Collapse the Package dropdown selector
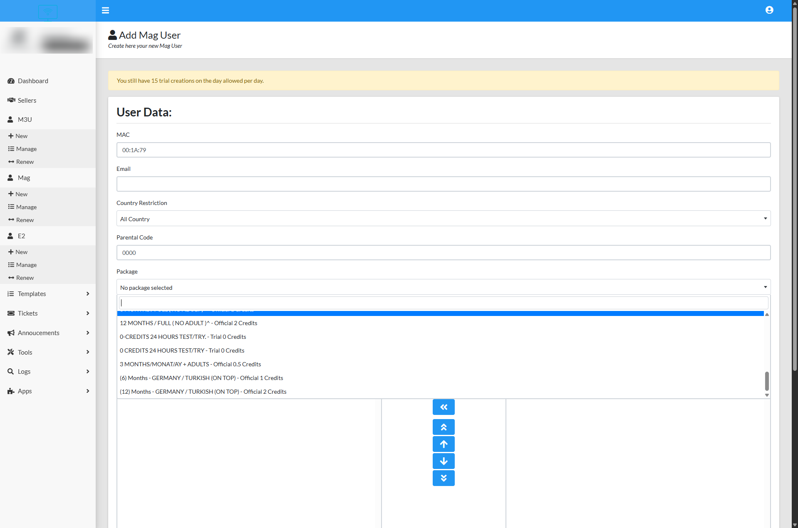The image size is (798, 528). [x=443, y=287]
